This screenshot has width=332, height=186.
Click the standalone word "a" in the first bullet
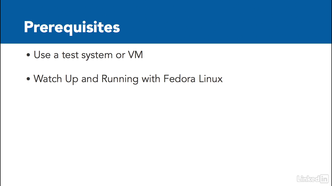click(56, 55)
